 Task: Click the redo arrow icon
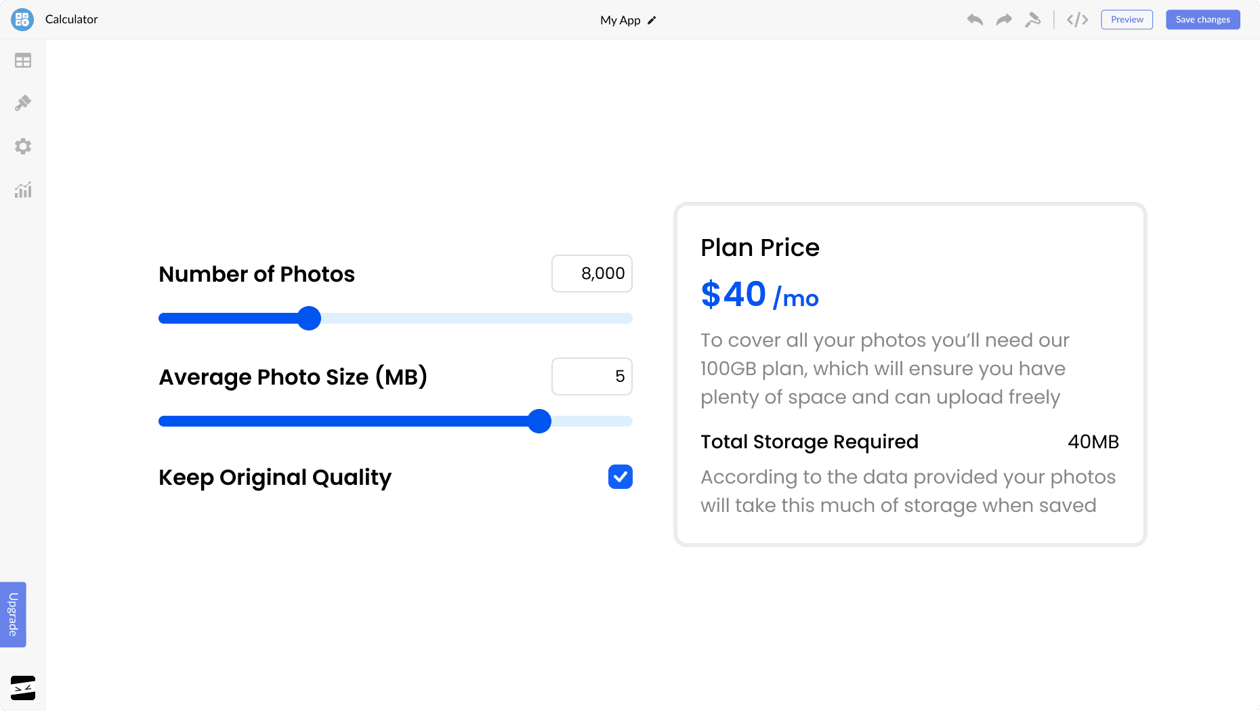coord(1004,20)
